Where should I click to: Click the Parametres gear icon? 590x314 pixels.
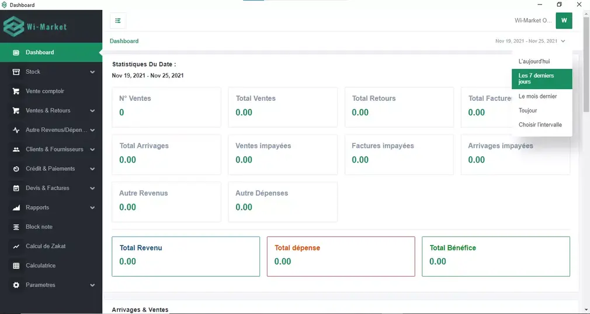point(16,285)
